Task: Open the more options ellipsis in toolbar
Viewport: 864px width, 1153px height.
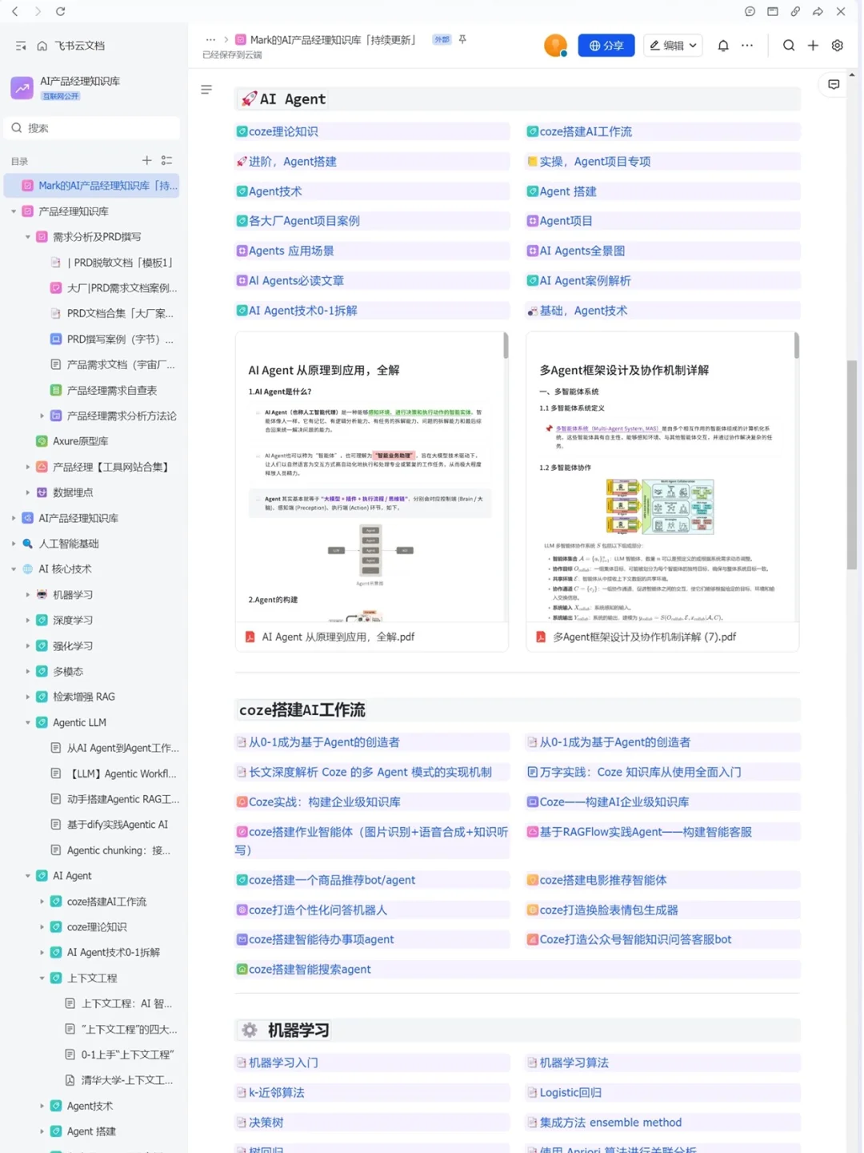Action: pos(747,46)
